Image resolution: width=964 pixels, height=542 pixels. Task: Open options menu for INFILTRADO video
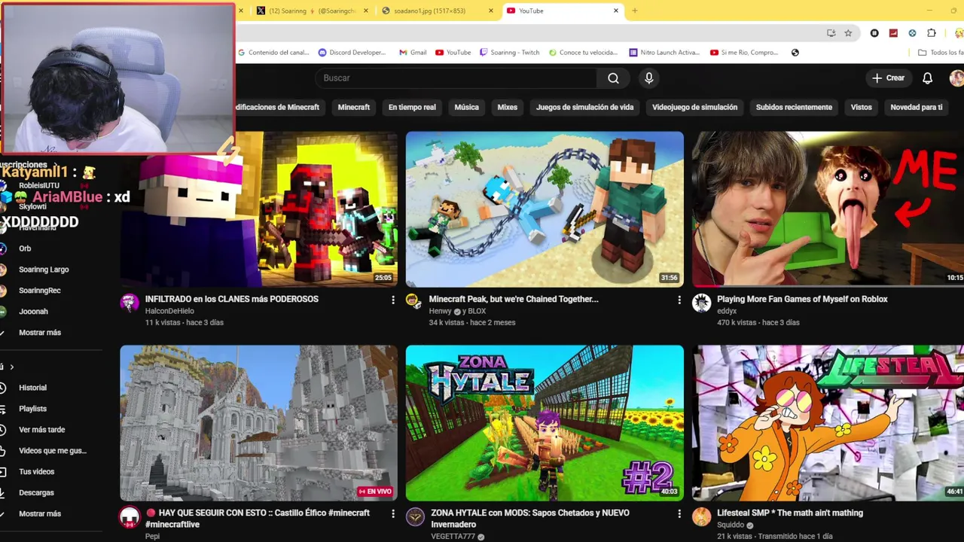pyautogui.click(x=392, y=300)
